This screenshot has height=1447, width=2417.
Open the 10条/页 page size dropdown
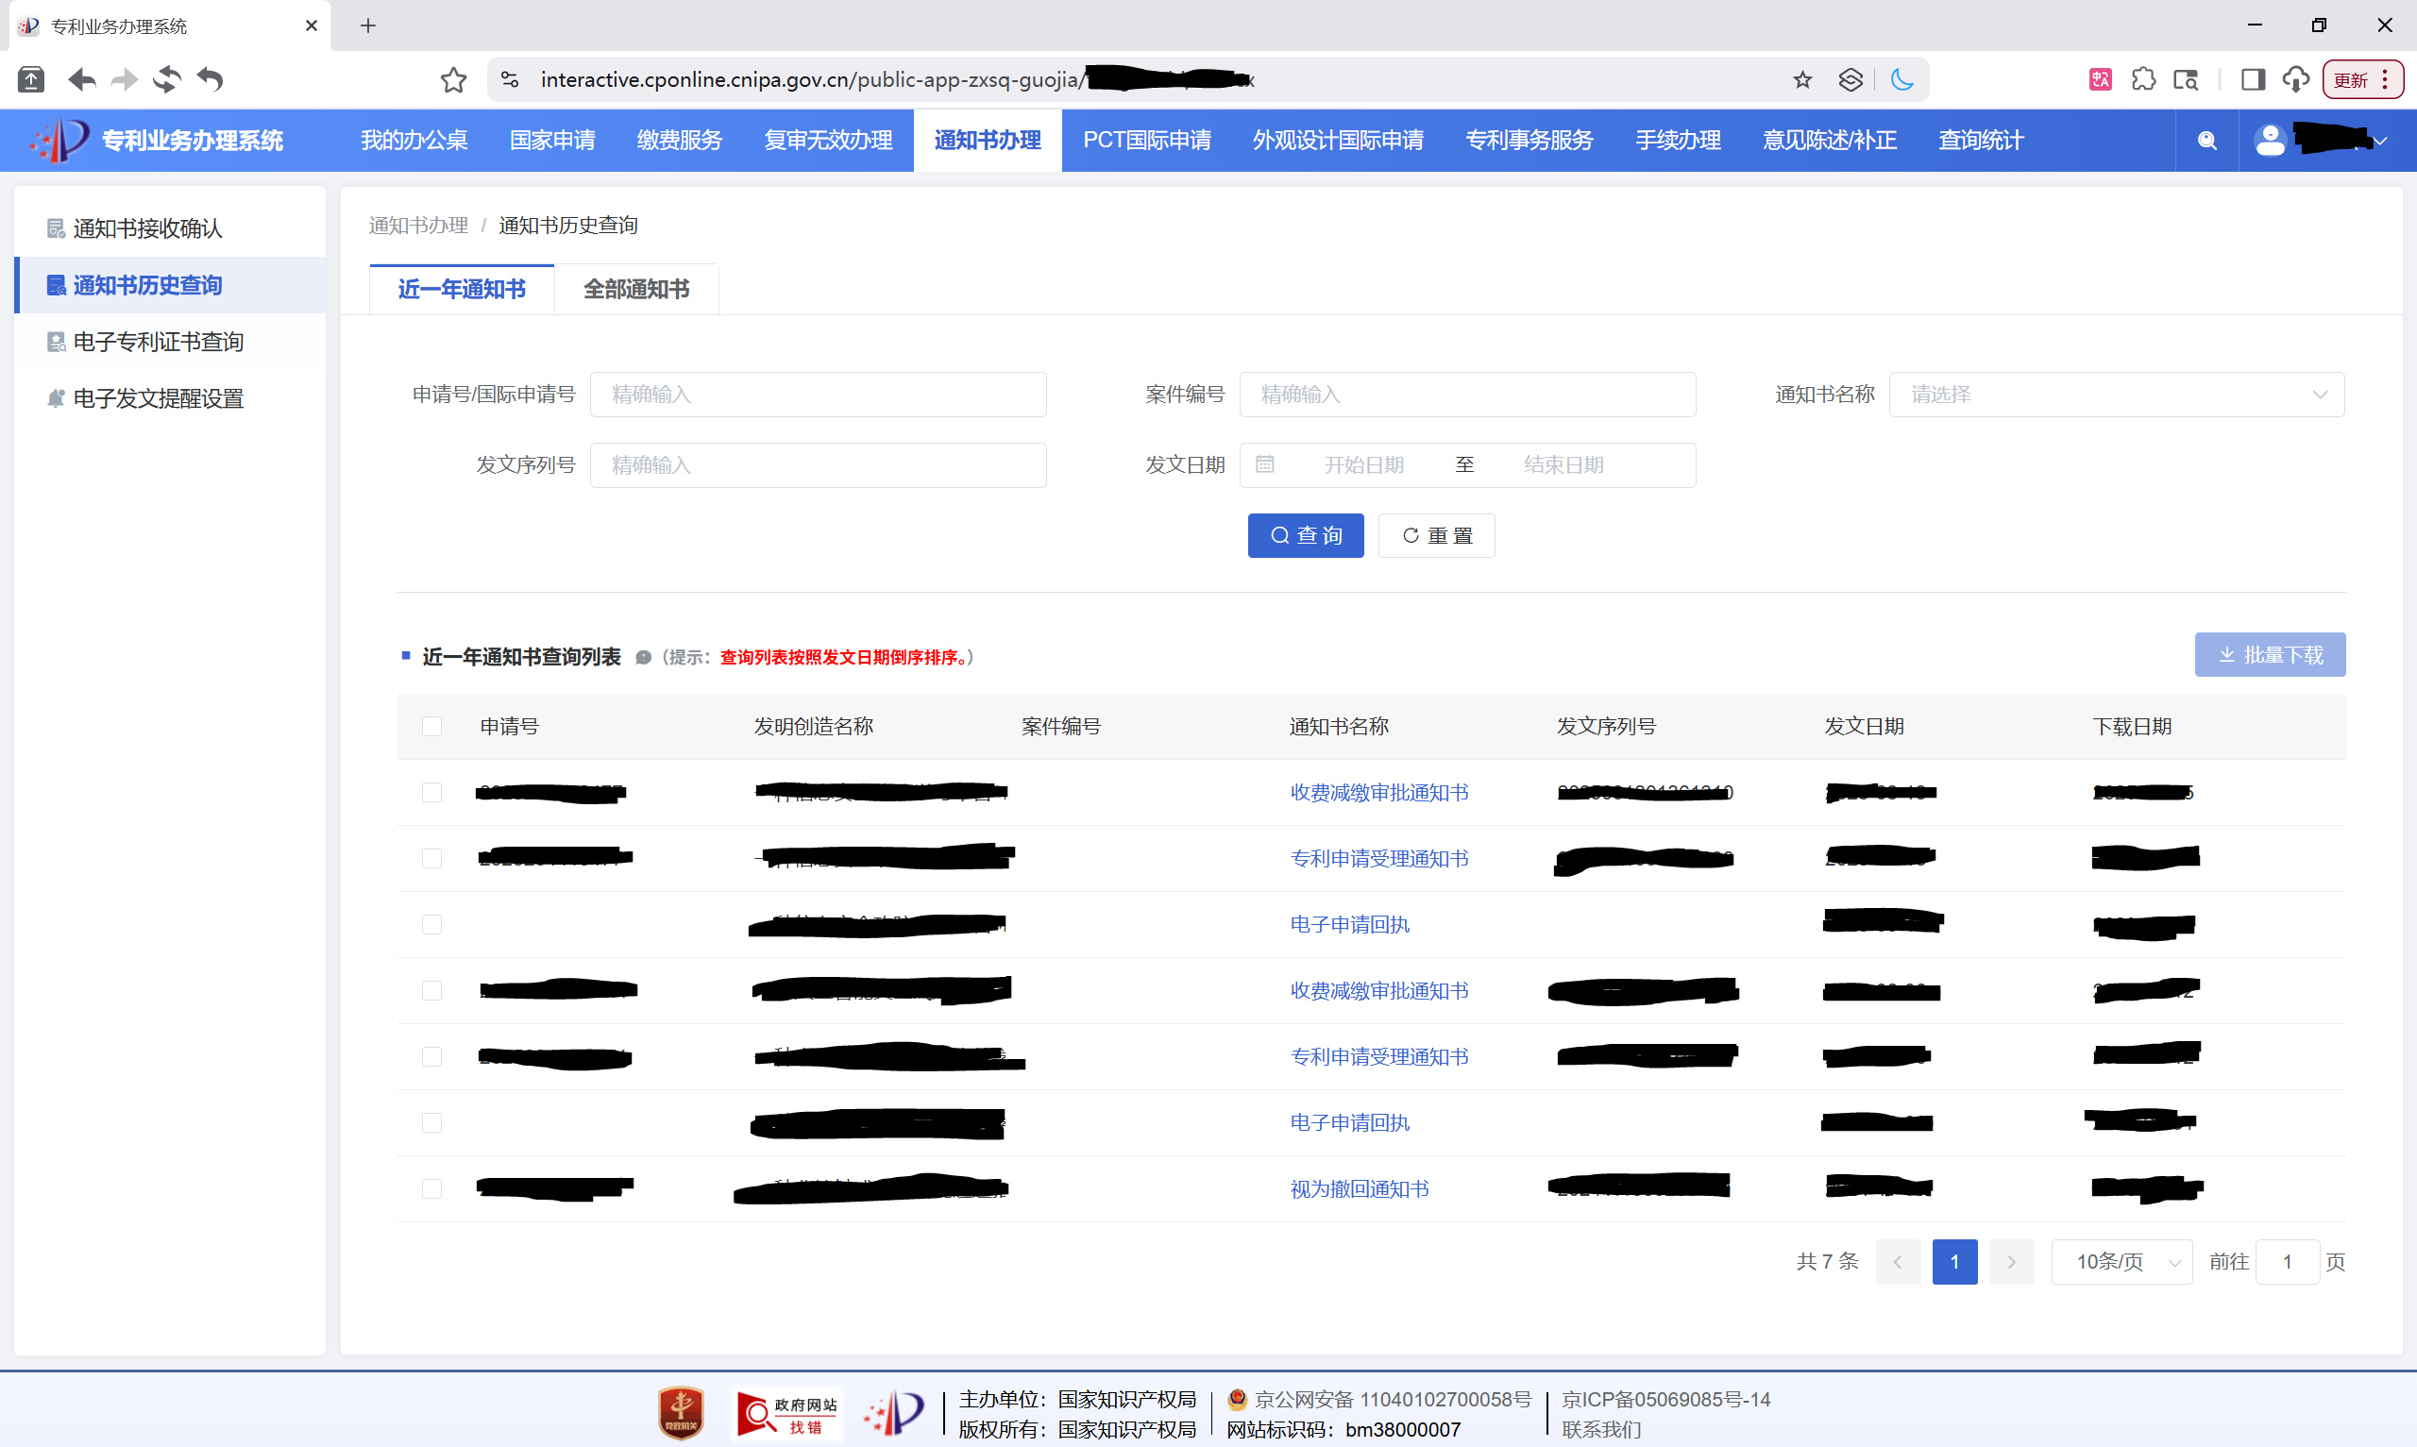click(x=2121, y=1261)
